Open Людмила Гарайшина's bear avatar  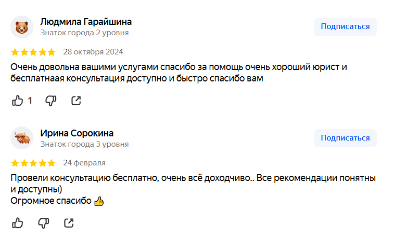tap(21, 27)
